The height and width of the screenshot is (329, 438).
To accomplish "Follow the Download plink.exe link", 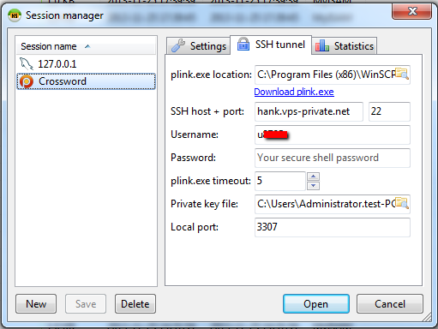I will click(294, 92).
